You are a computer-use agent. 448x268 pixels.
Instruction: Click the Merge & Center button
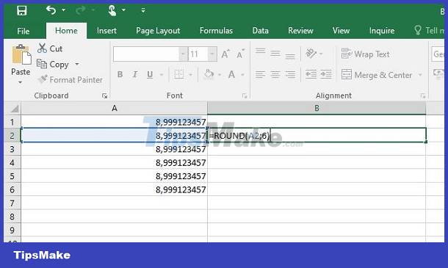(x=377, y=75)
